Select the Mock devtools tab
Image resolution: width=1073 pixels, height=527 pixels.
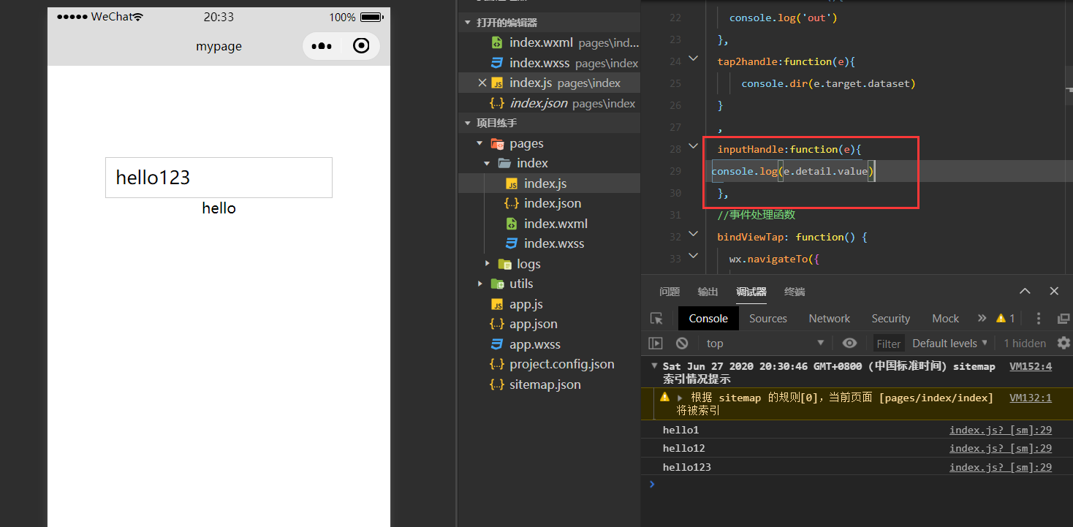click(945, 319)
